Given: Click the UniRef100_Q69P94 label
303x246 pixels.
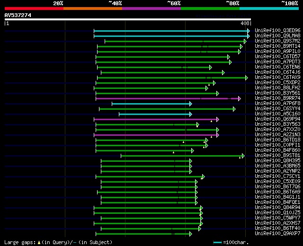Looking at the screenshot, I should [x=277, y=119].
